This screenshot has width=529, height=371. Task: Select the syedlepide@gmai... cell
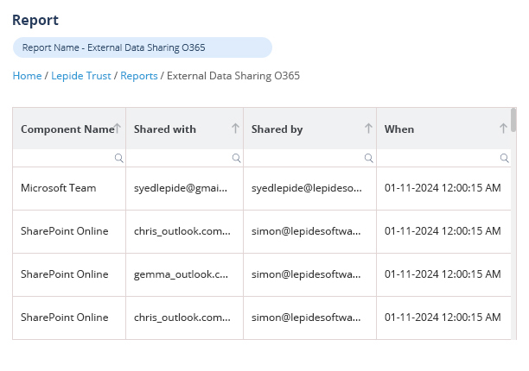click(x=184, y=188)
